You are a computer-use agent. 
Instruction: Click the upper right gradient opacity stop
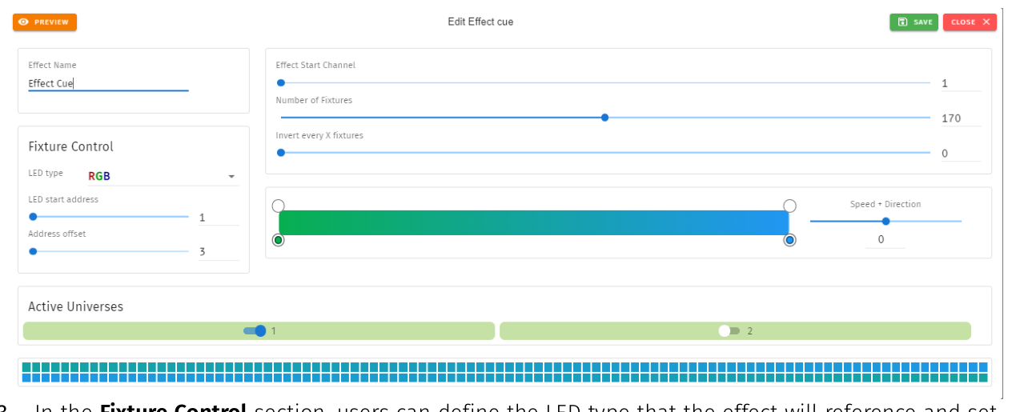click(x=789, y=206)
